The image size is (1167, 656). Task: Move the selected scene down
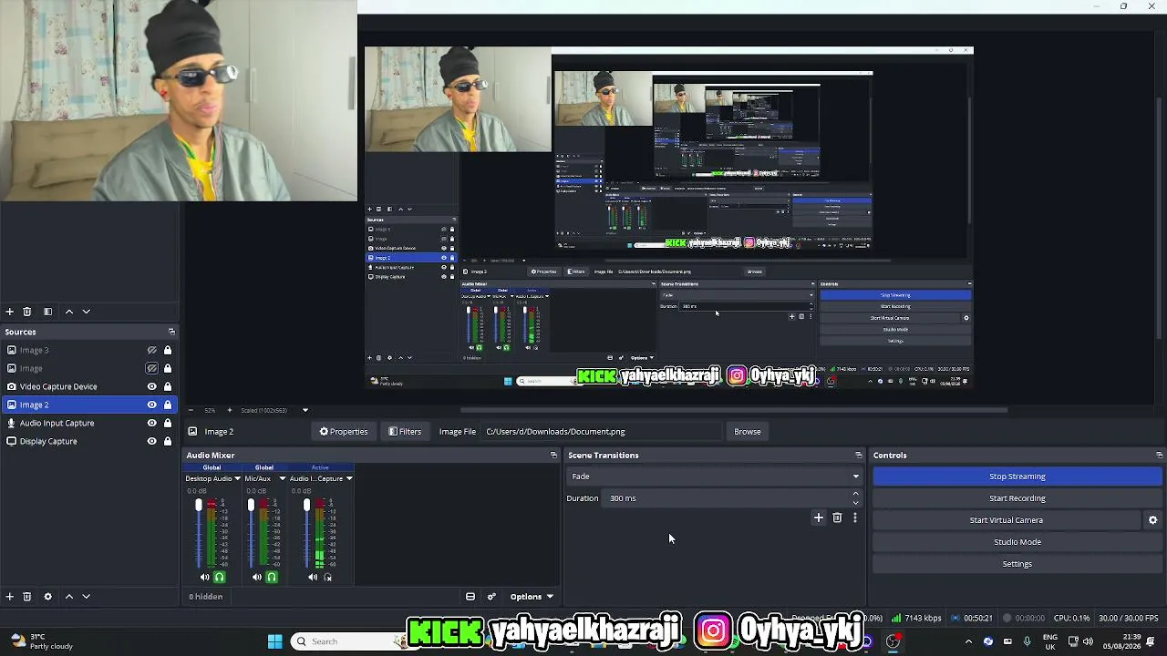click(x=87, y=312)
